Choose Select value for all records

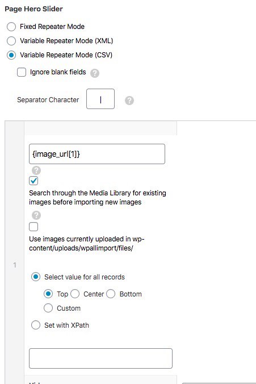tap(36, 277)
